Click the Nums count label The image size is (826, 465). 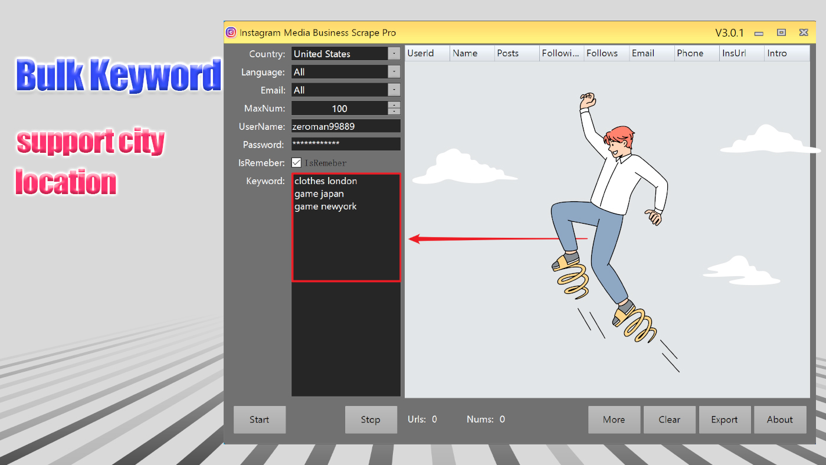[x=486, y=420]
